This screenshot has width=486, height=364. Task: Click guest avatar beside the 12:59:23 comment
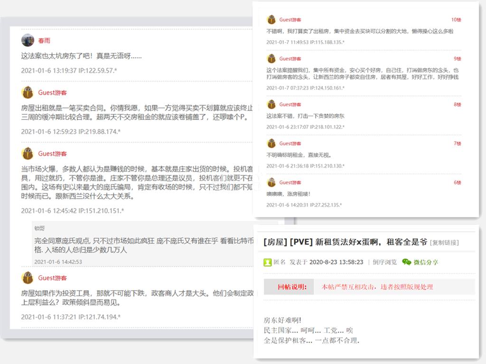coord(28,92)
